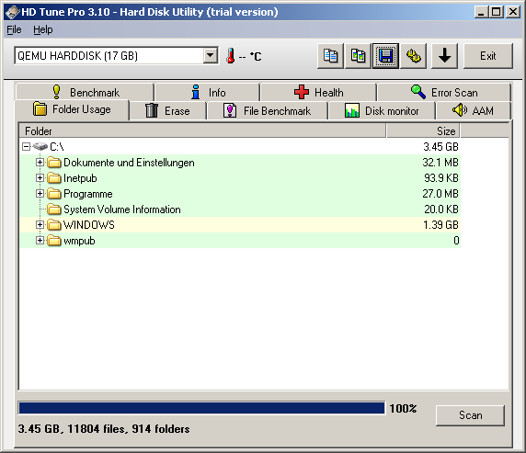The image size is (526, 453).
Task: Click the 93.9 KB size value
Action: click(441, 178)
